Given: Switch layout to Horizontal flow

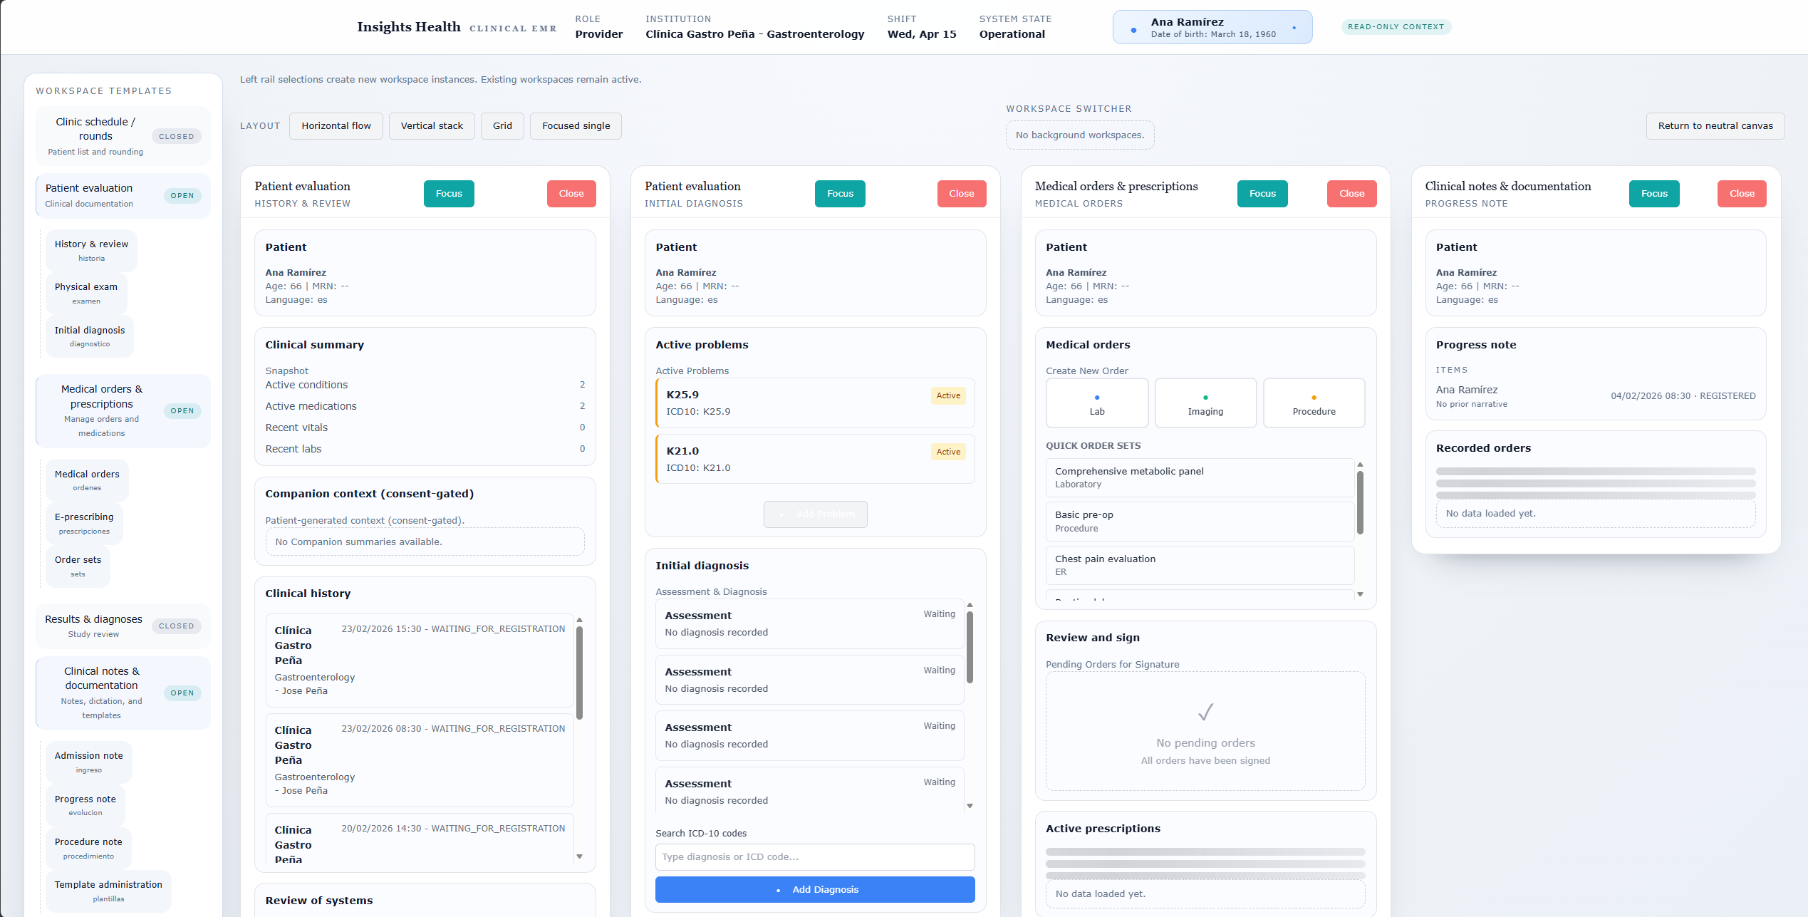Looking at the screenshot, I should [336, 126].
